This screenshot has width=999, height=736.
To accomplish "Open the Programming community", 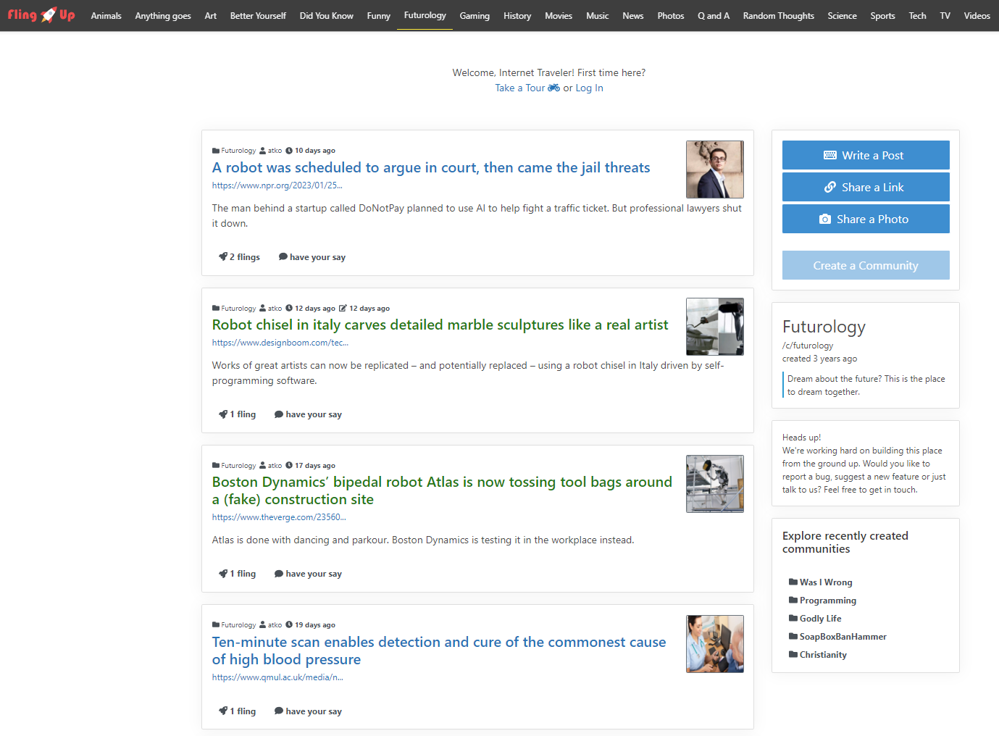I will pos(823,601).
